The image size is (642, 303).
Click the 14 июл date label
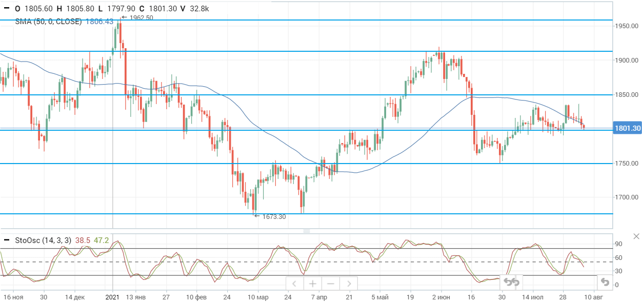coord(532,297)
